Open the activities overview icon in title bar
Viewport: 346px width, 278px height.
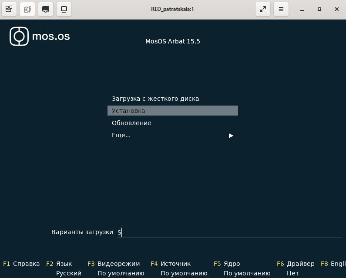point(9,9)
